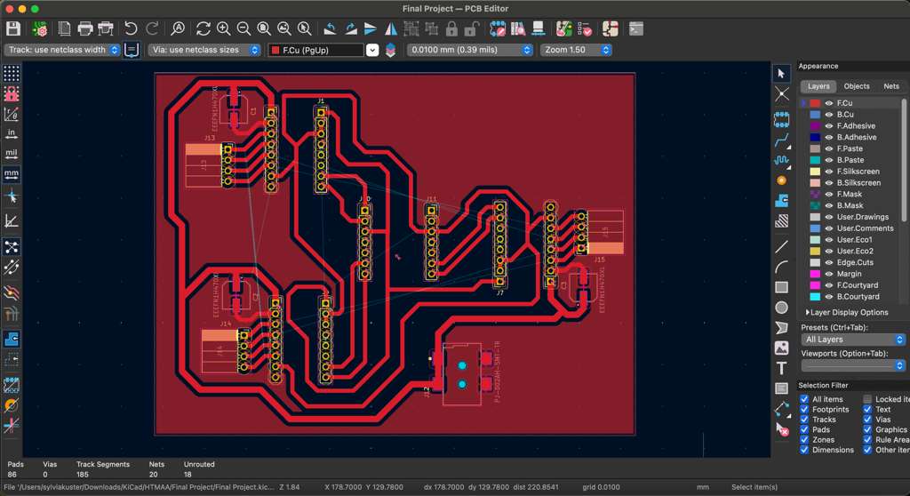The height and width of the screenshot is (496, 910).
Task: Switch units to millimeters
Action: point(11,173)
